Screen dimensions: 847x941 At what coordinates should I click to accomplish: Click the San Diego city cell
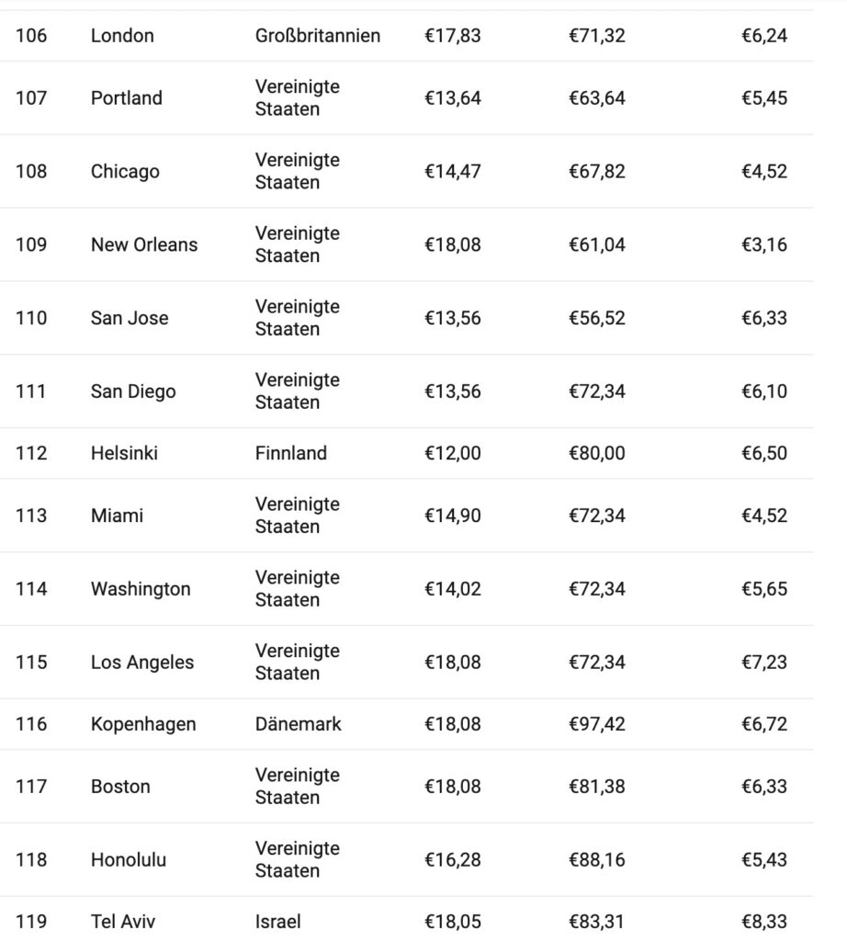[133, 391]
